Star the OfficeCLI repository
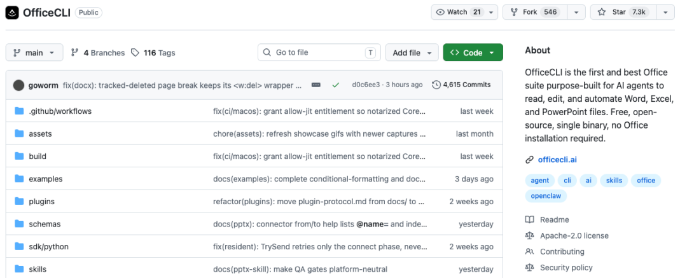The height and width of the screenshot is (278, 687). tap(623, 12)
